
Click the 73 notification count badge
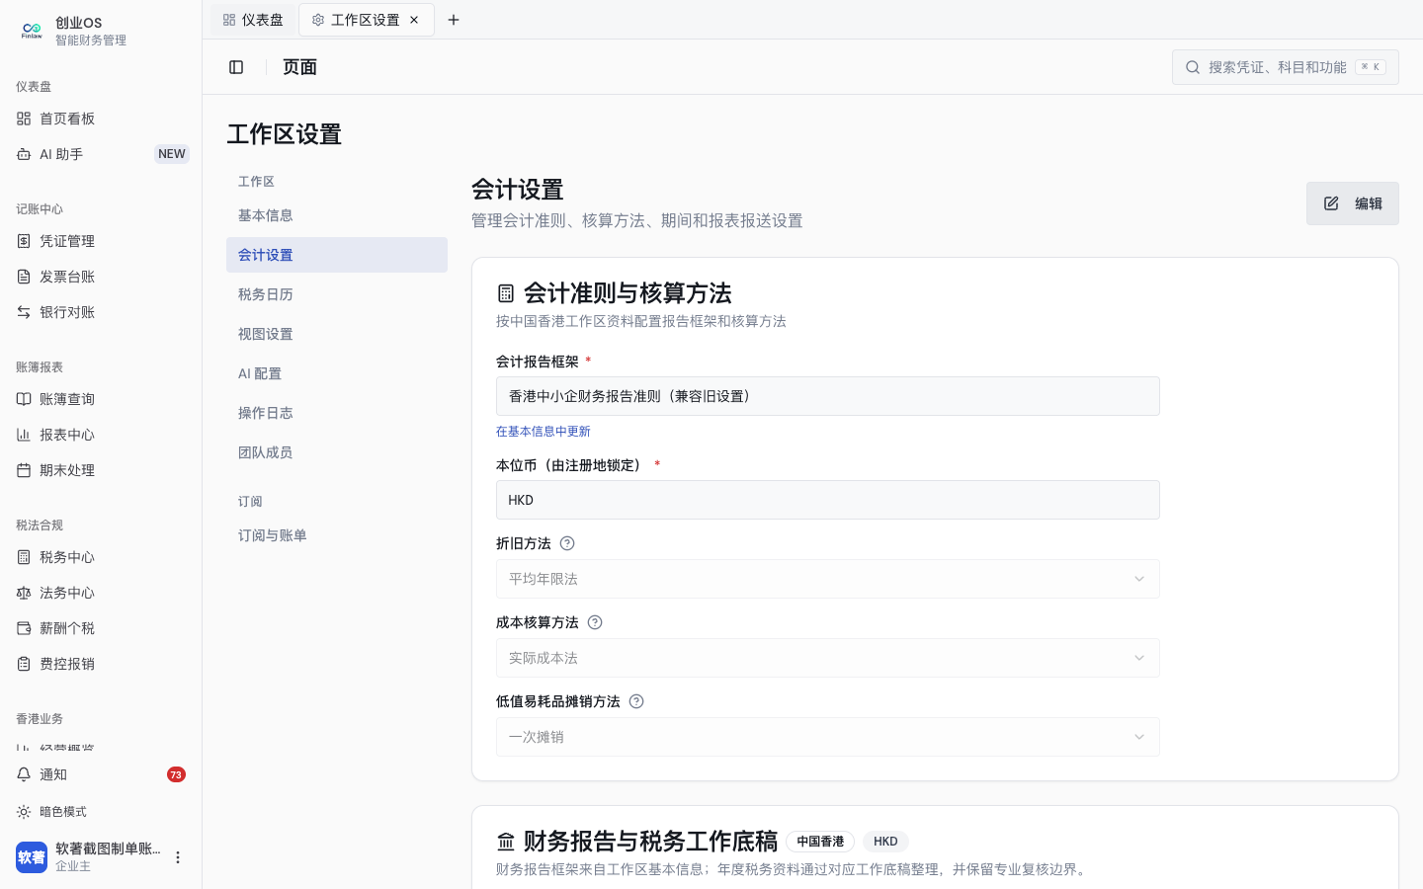tap(176, 774)
